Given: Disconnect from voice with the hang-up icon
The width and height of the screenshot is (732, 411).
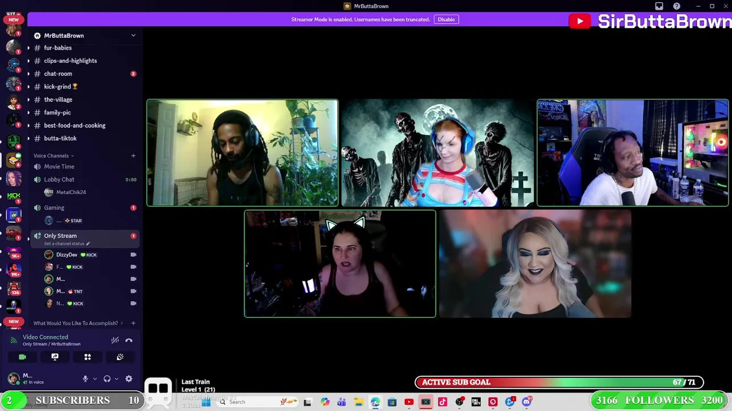Looking at the screenshot, I should point(129,340).
